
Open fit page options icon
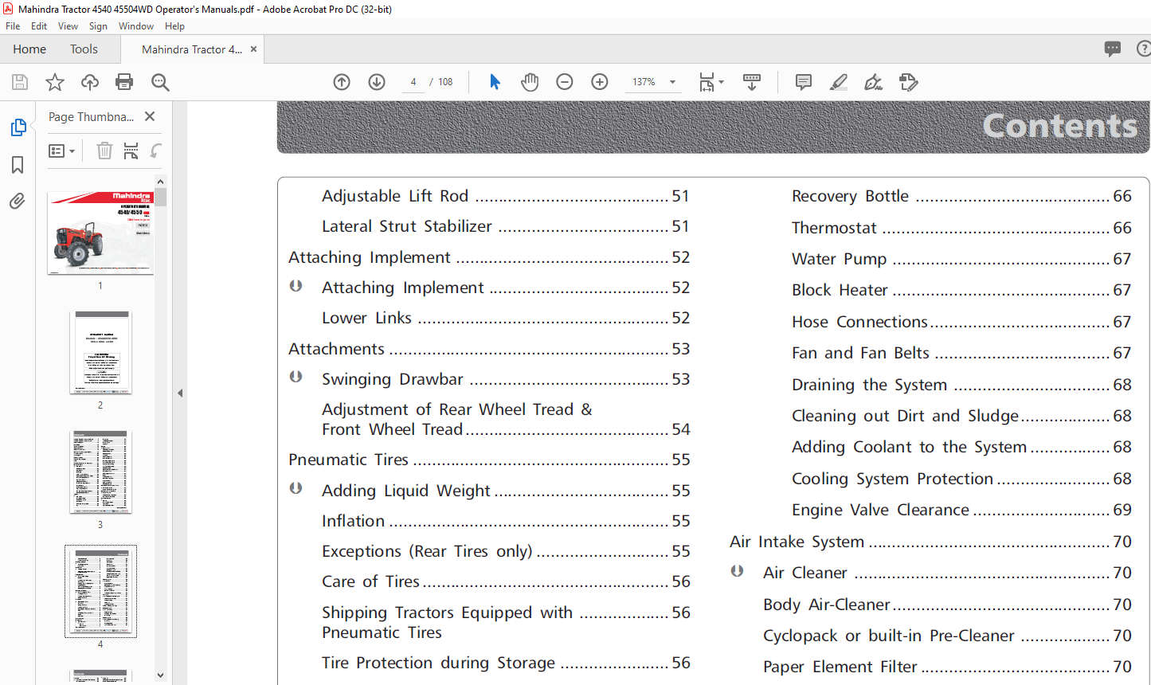(x=711, y=82)
